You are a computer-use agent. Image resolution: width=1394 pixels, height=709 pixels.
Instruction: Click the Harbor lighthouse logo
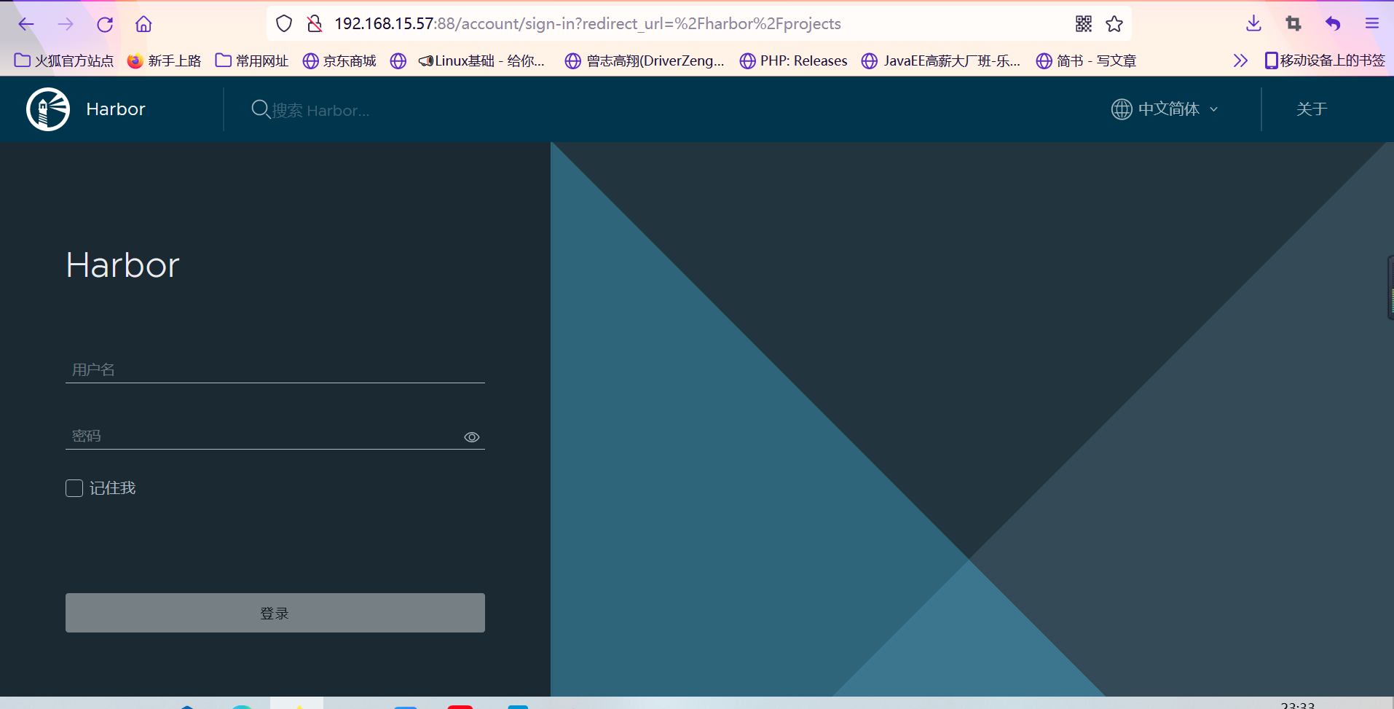coord(48,109)
